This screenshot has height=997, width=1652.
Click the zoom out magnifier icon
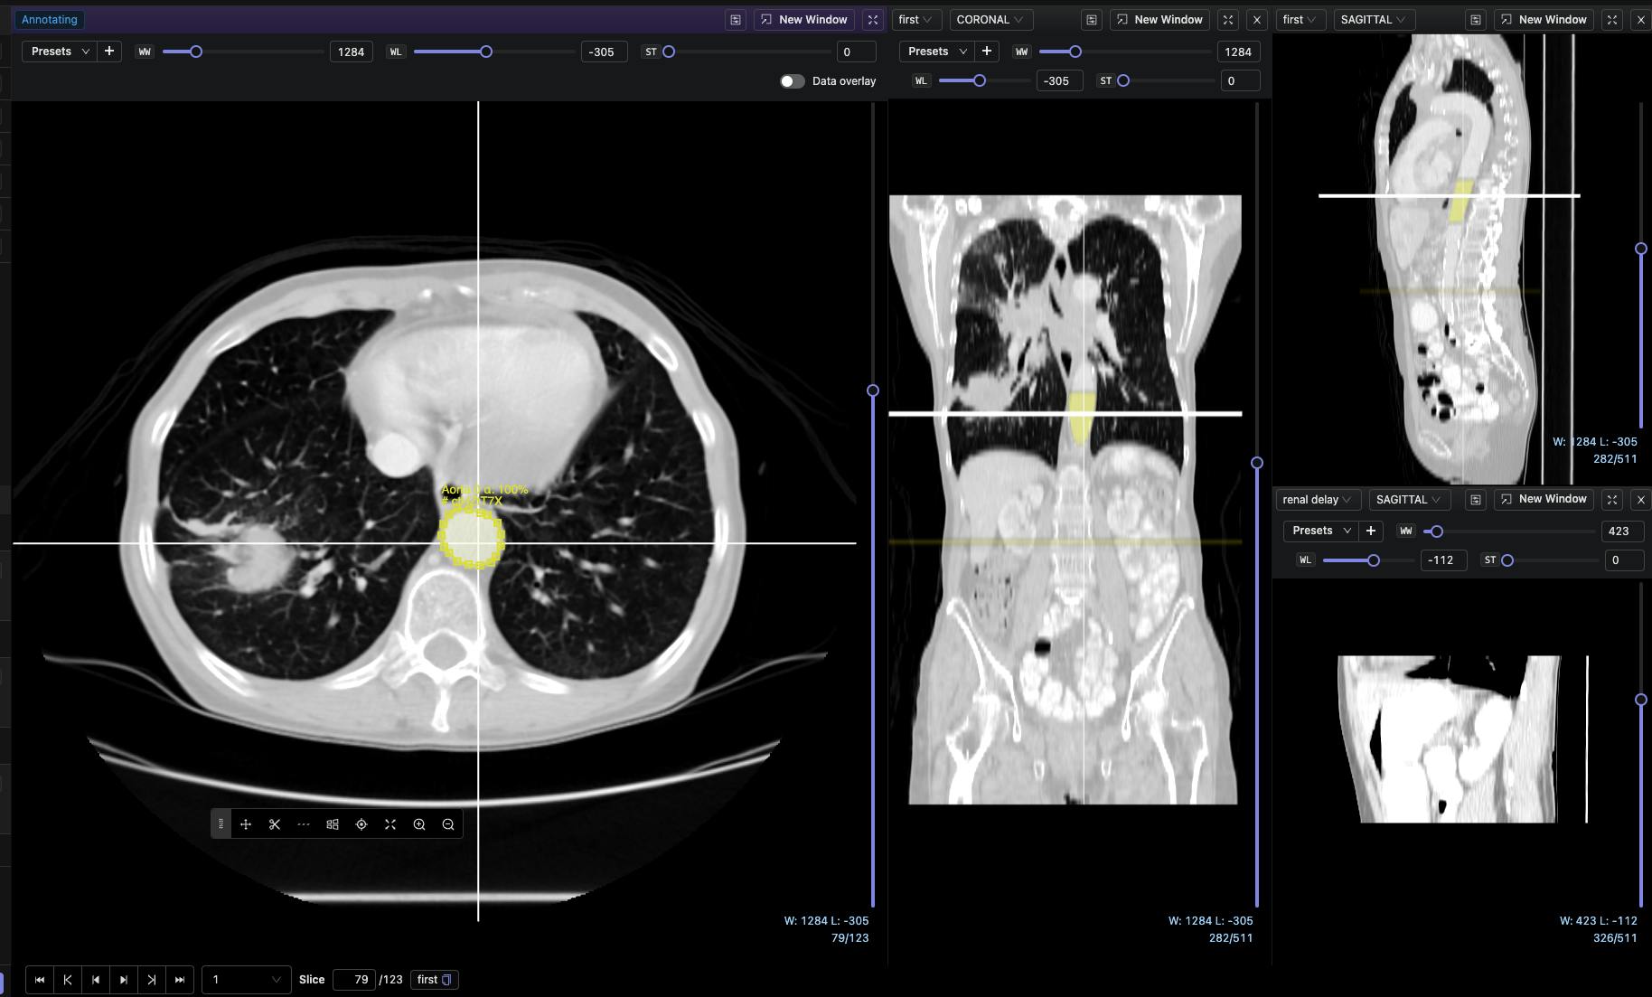click(x=448, y=824)
